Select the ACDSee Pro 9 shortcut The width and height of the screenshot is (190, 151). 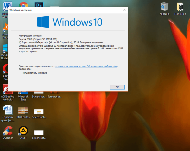[8, 93]
